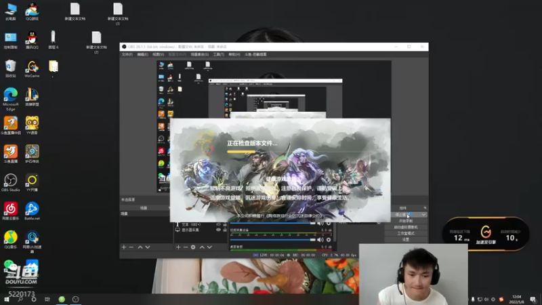The image size is (542, 305).
Task: Select the WeGame desktop shortcut
Action: (x=32, y=68)
